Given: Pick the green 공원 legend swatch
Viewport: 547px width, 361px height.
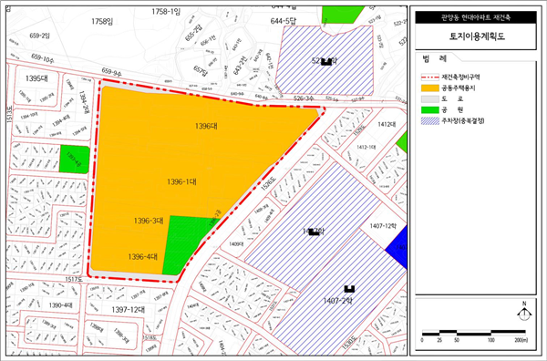Looking at the screenshot, I should click(429, 110).
